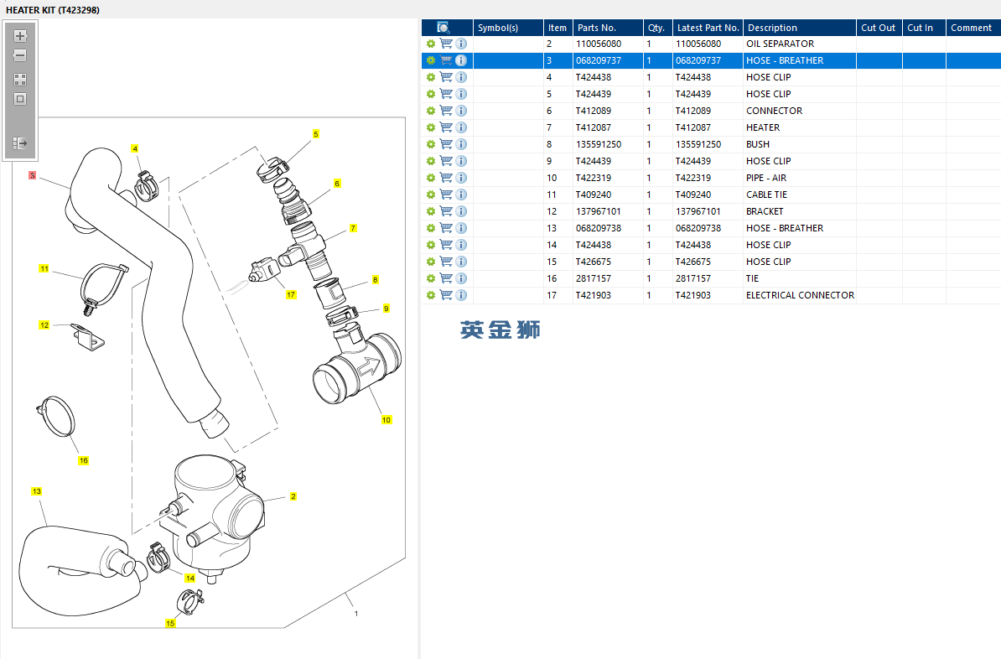Screen dimensions: 1001x659
Task: Click the list-arrow icon at diagram toolbar bottom
Action: 20,143
